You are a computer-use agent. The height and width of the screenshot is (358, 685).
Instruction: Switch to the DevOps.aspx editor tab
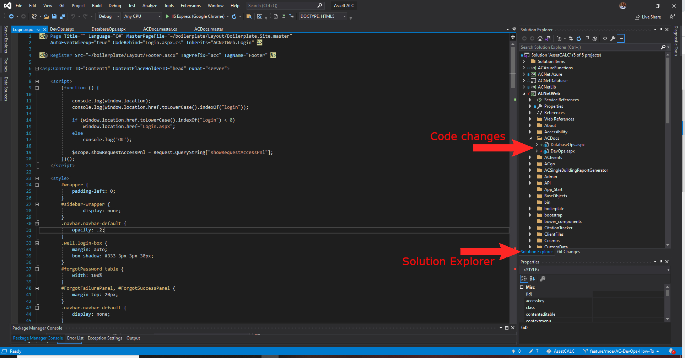tap(62, 29)
